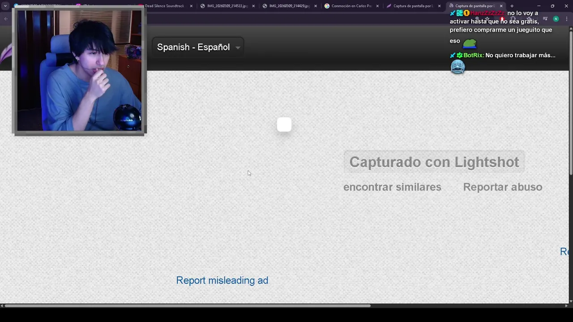Click the scroll-left arrow of the horizontal scrollbar

point(2,306)
